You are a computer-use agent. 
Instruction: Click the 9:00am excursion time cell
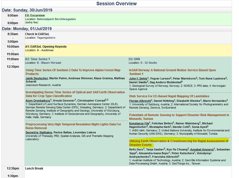13,19
